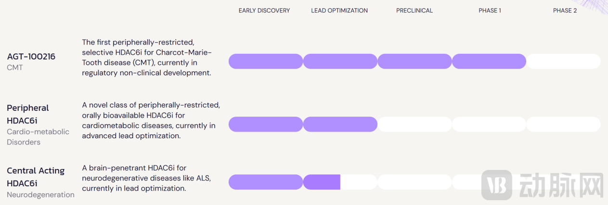Click the Neurodegeneration indication label
The height and width of the screenshot is (205, 608).
point(40,195)
